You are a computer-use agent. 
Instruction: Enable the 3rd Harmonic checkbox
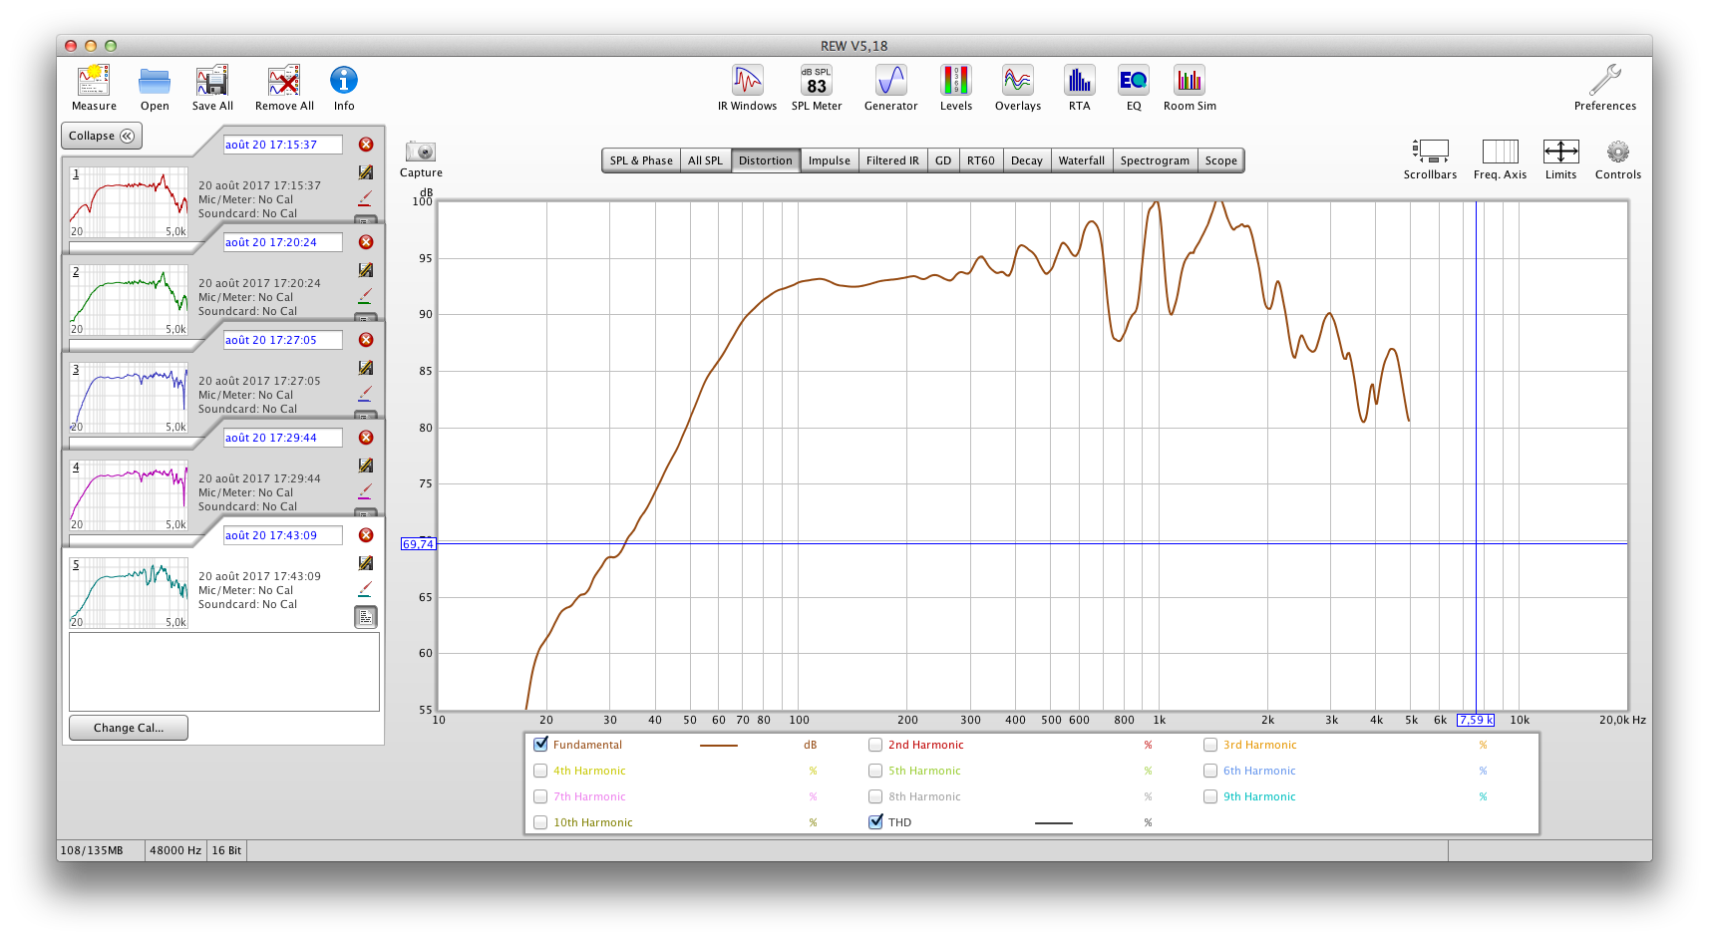click(1210, 745)
